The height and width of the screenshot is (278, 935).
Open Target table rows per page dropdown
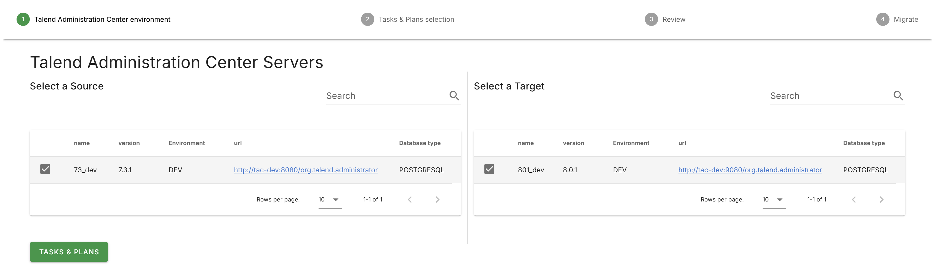(774, 200)
